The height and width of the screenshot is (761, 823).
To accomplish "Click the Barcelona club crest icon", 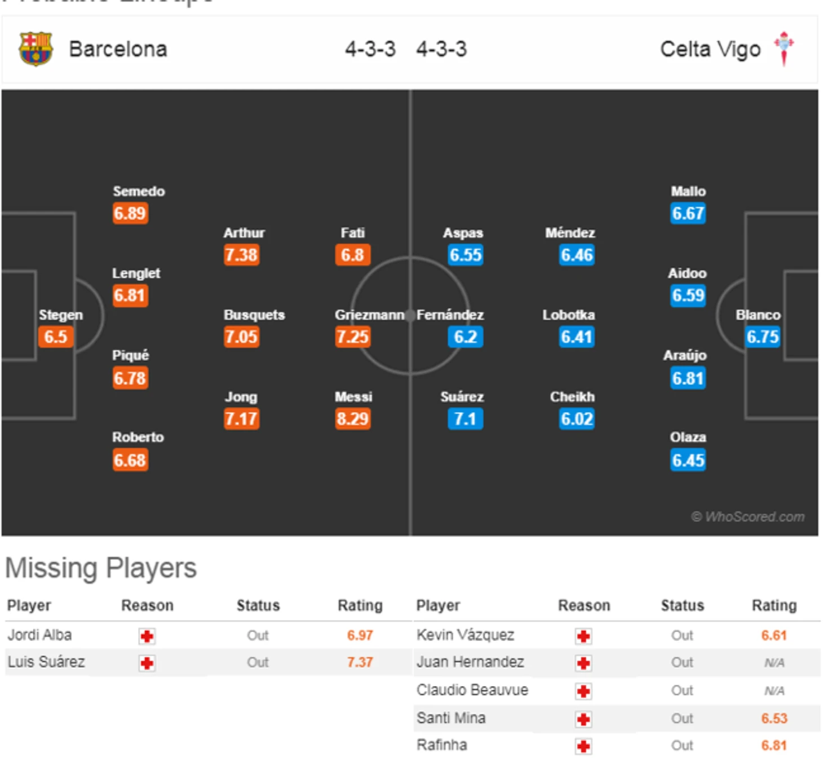I will coord(36,49).
